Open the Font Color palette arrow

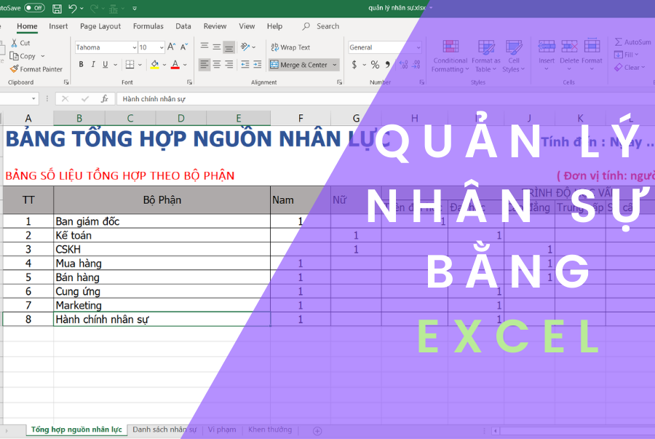pyautogui.click(x=185, y=65)
